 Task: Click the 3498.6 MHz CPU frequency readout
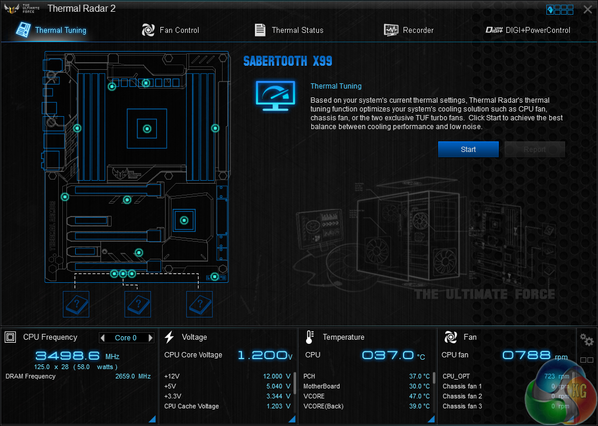pyautogui.click(x=78, y=356)
